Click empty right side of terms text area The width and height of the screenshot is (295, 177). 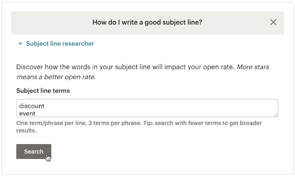coord(188,108)
